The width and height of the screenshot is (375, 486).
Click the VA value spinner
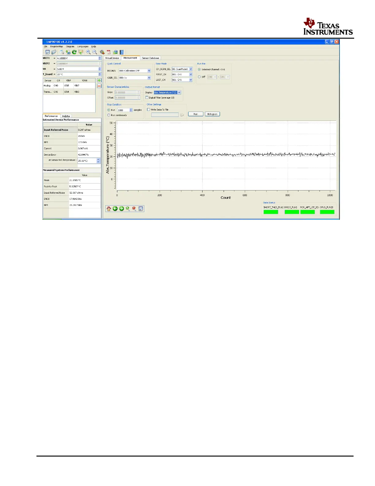click(x=100, y=69)
